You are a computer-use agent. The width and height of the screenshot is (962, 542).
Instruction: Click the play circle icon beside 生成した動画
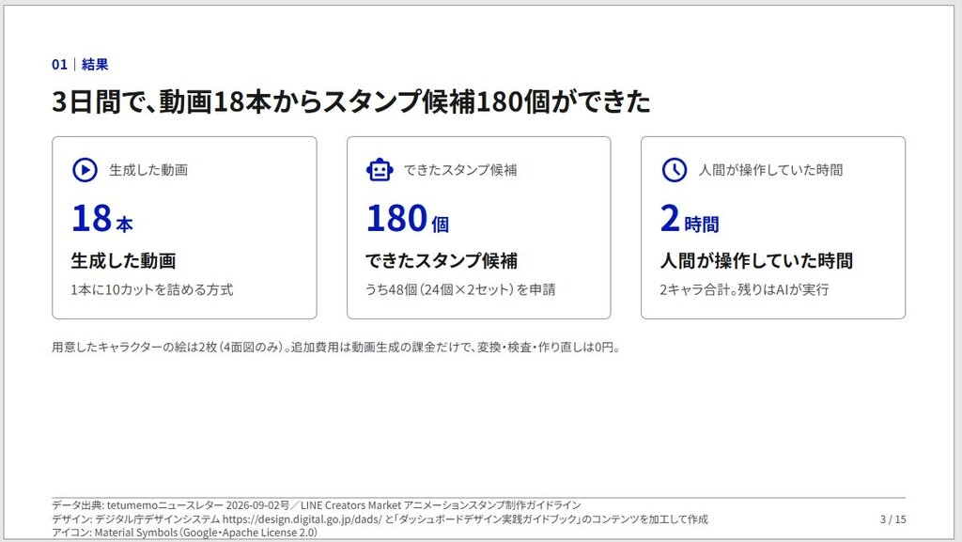pos(85,170)
